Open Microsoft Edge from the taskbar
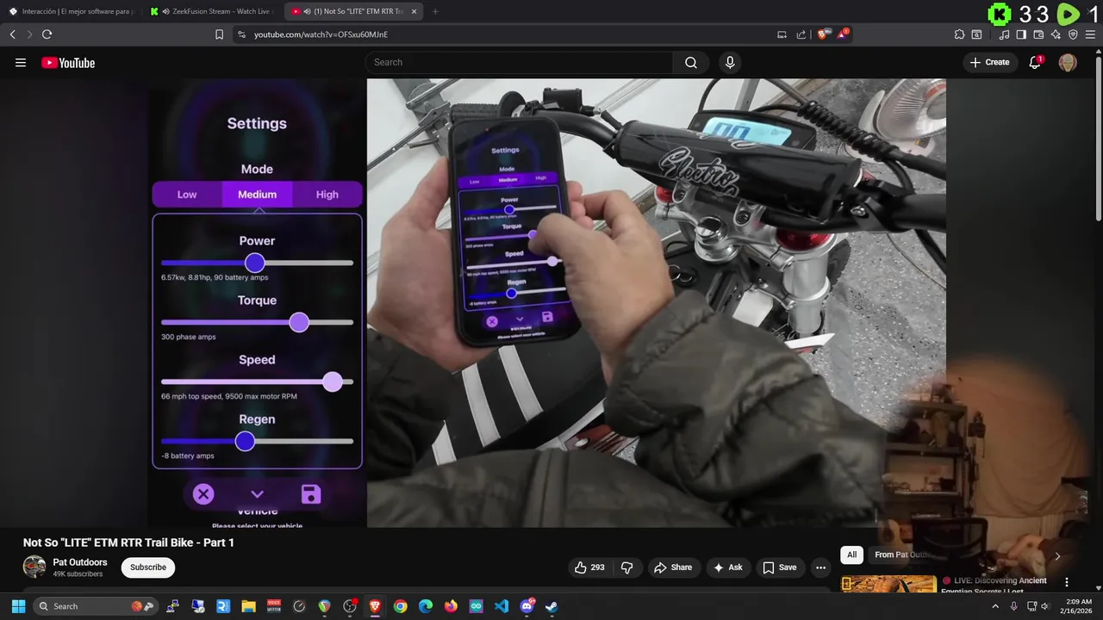The width and height of the screenshot is (1103, 620). pos(425,606)
